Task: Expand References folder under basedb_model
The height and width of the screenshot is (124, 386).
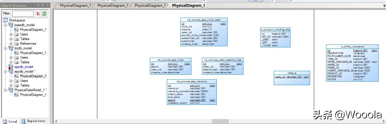Action: pos(11,44)
